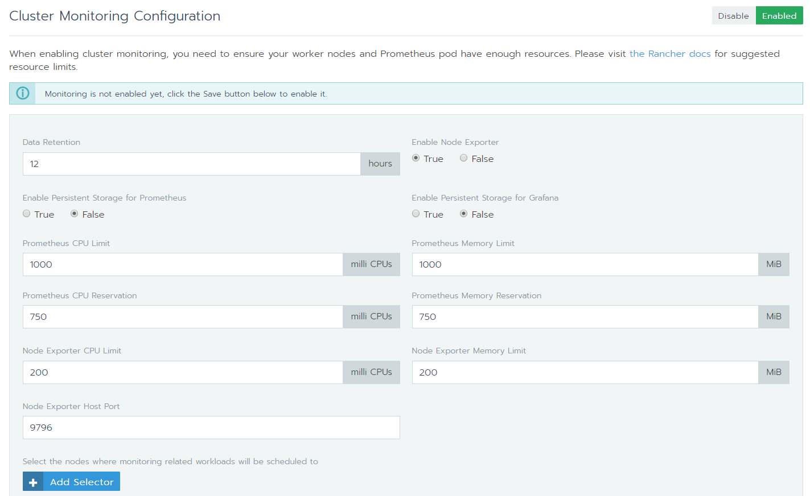Click into Prometheus Memory Limit input
The height and width of the screenshot is (496, 810).
click(x=585, y=265)
